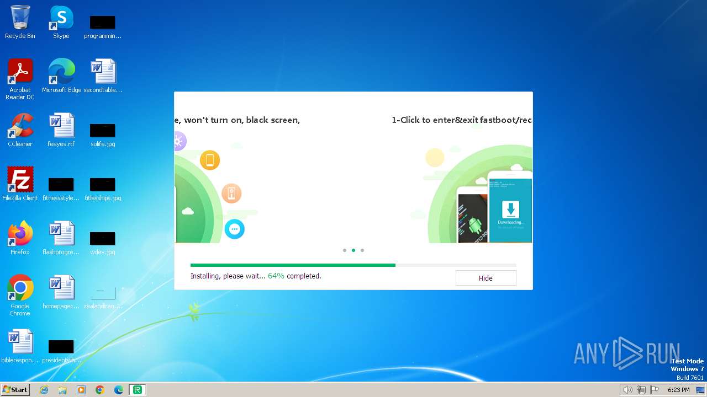707x397 pixels.
Task: Hide the installer window
Action: point(486,278)
